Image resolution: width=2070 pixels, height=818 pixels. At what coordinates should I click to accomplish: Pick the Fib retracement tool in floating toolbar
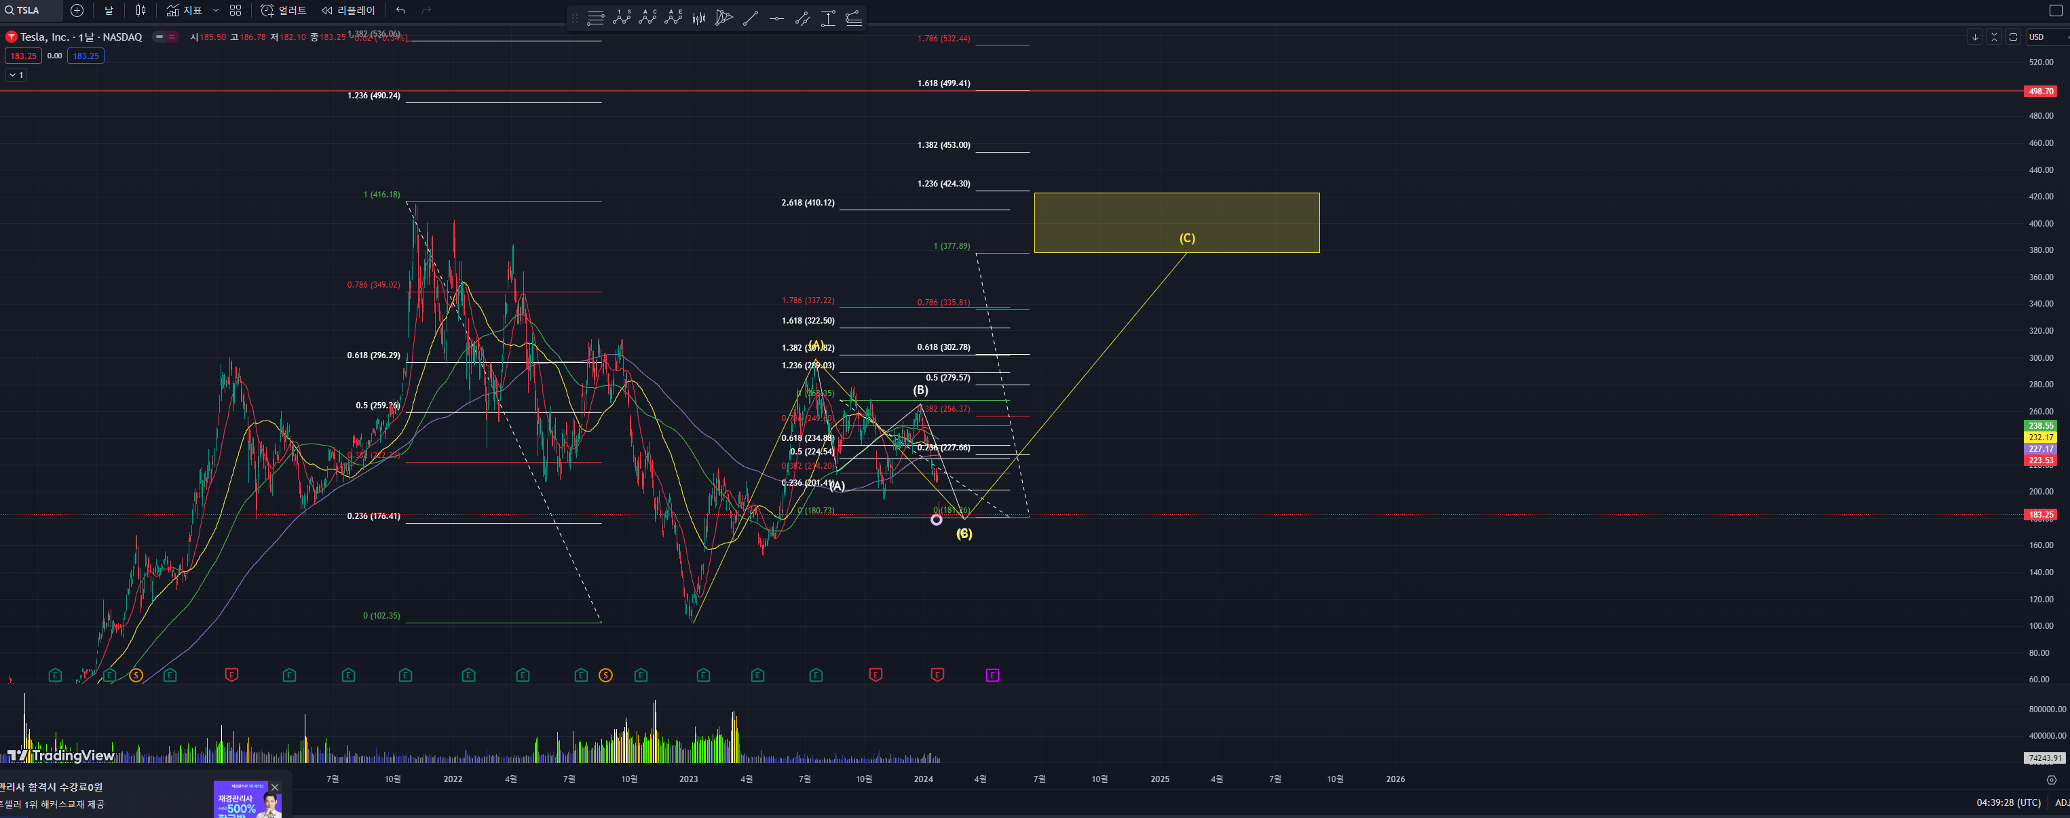tap(595, 18)
